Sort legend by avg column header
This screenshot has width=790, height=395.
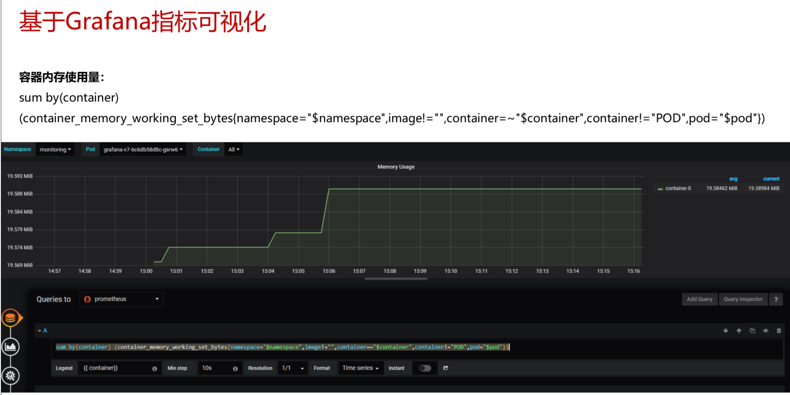[x=733, y=179]
